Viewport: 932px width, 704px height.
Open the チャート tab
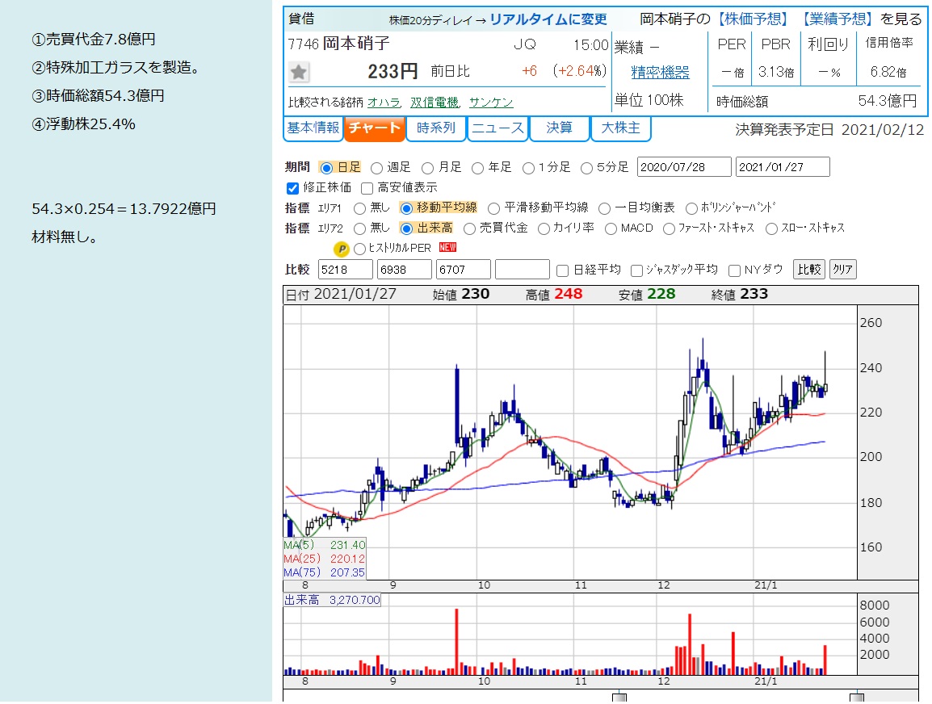(375, 128)
